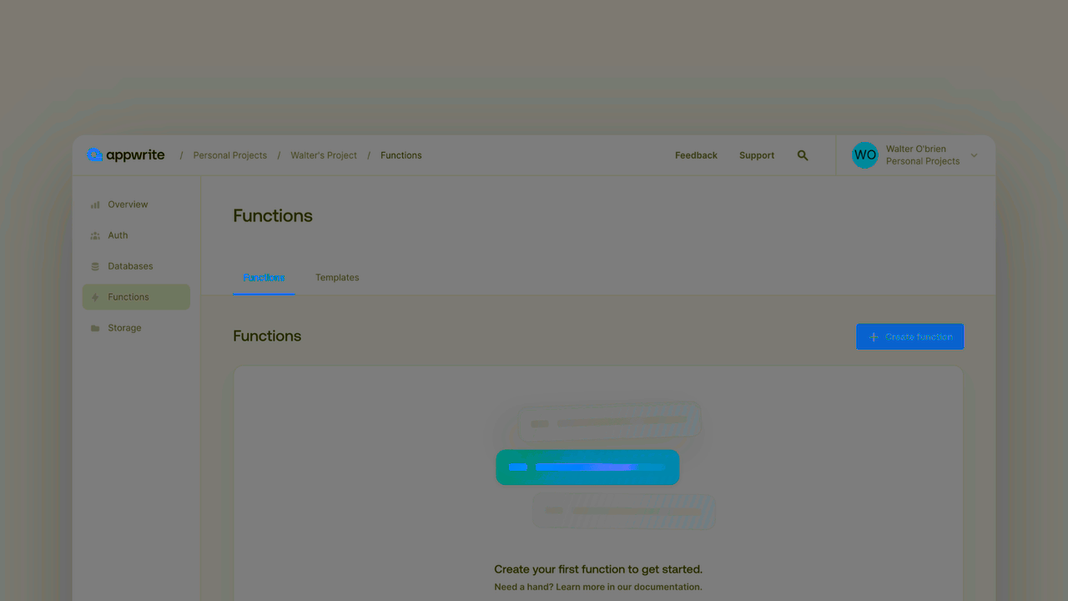Screen dimensions: 1068x601
Task: Select Walter's Project in the breadcrumb
Action: click(324, 155)
